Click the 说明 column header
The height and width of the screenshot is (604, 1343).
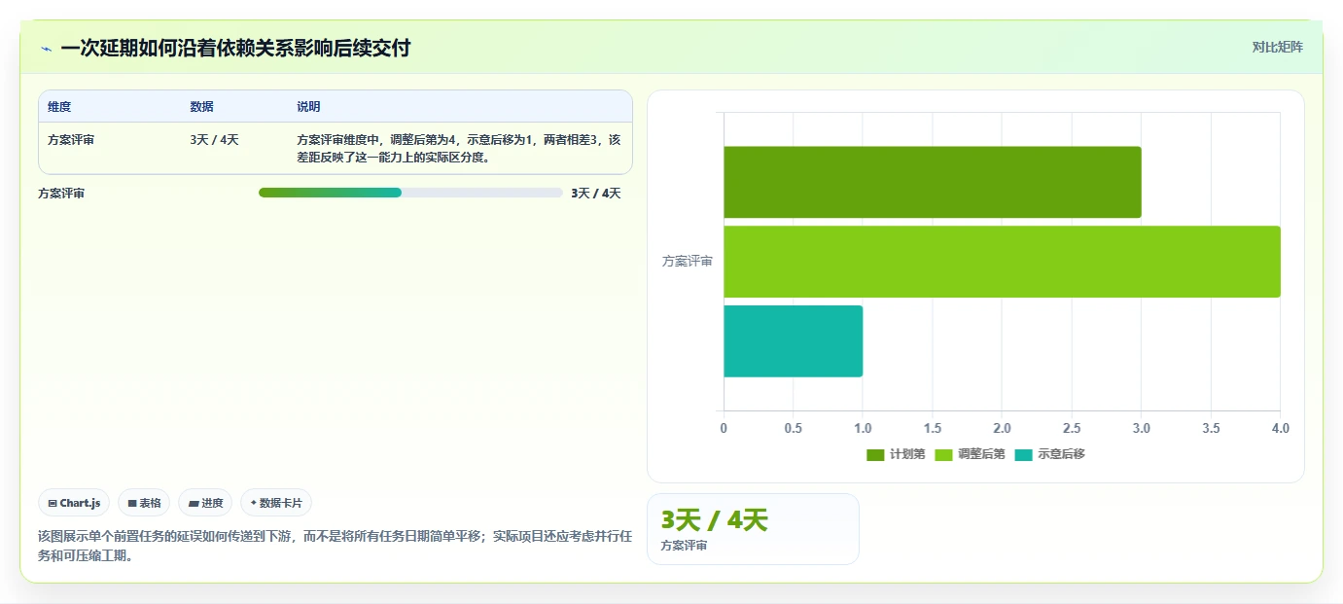(308, 107)
